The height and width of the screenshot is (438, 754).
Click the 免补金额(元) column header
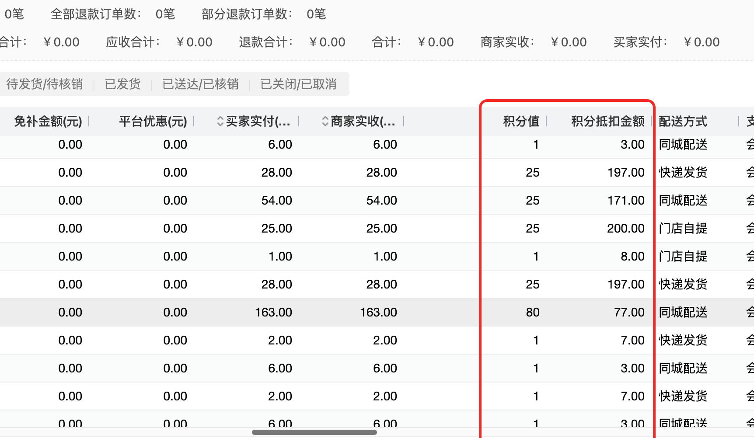[x=48, y=122]
